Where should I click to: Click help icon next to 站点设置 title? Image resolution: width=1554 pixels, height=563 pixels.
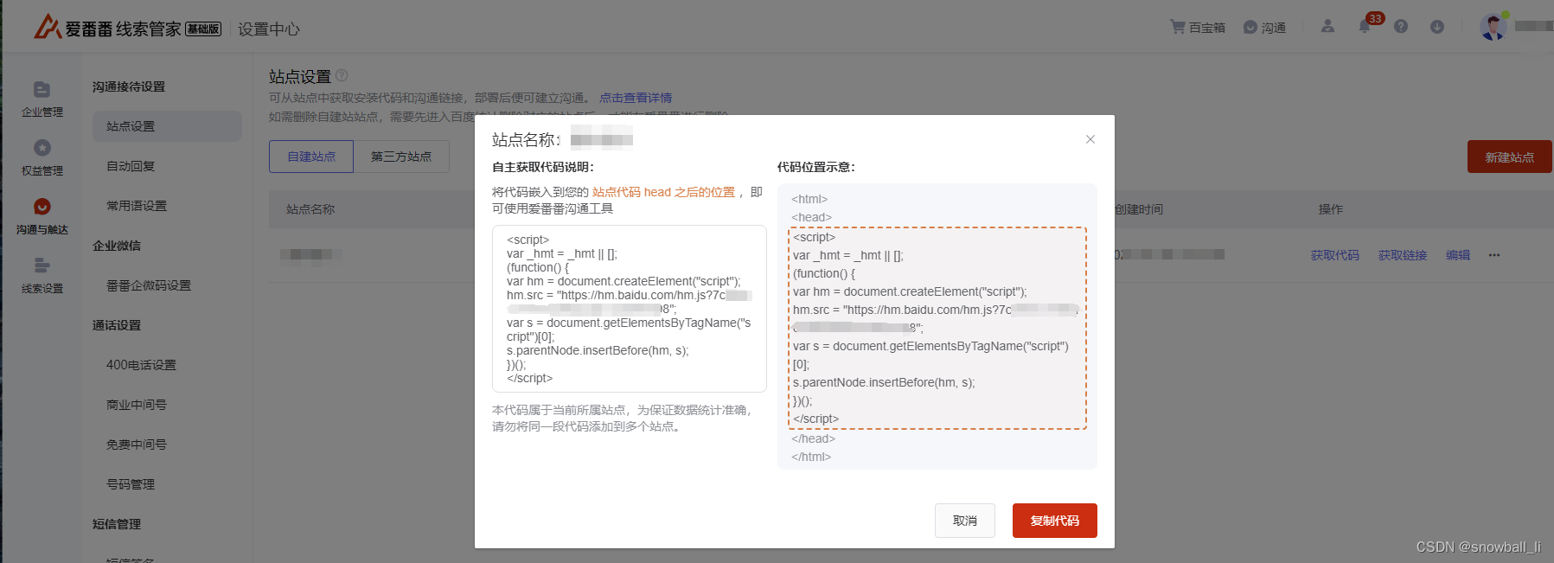pos(342,75)
